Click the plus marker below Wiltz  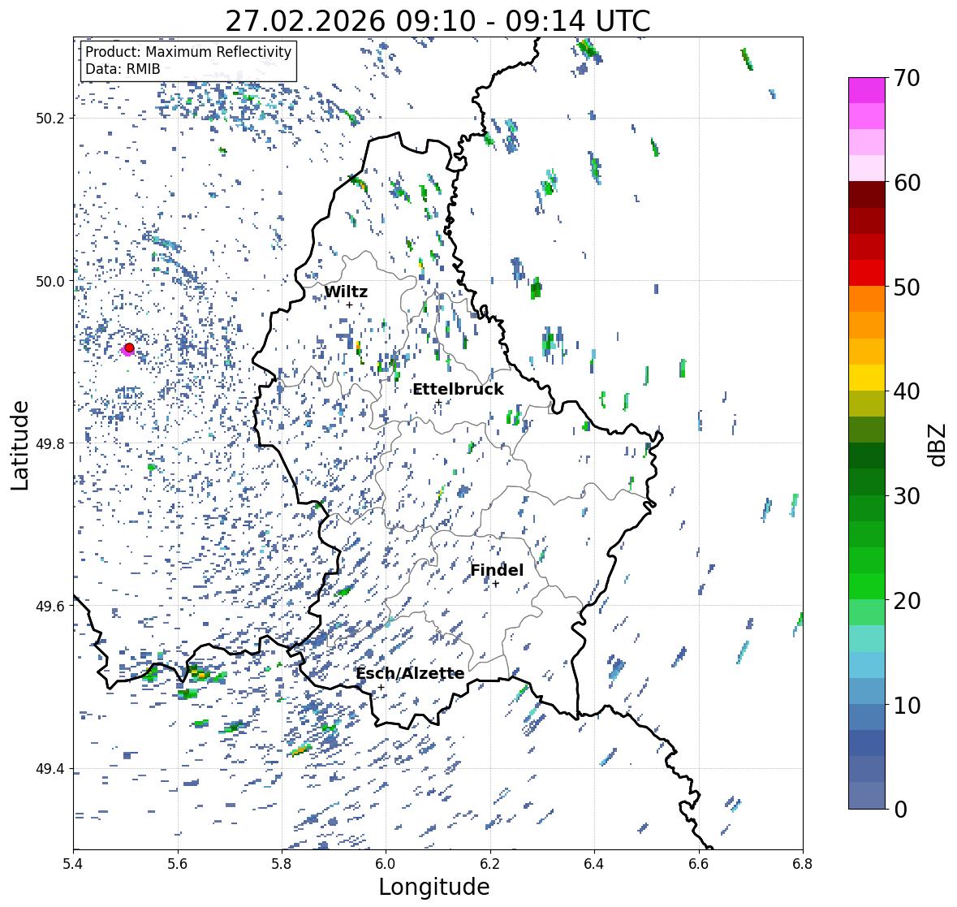click(x=349, y=305)
